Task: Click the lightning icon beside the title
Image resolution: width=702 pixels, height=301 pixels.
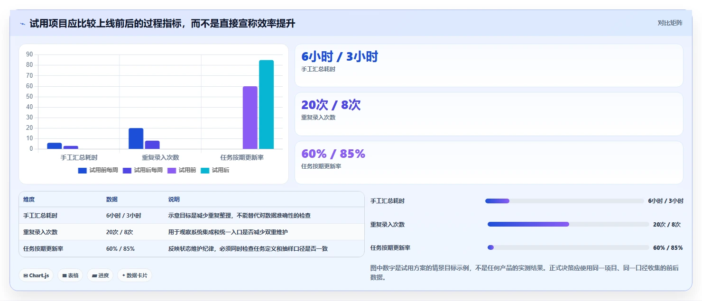Action: tap(22, 24)
